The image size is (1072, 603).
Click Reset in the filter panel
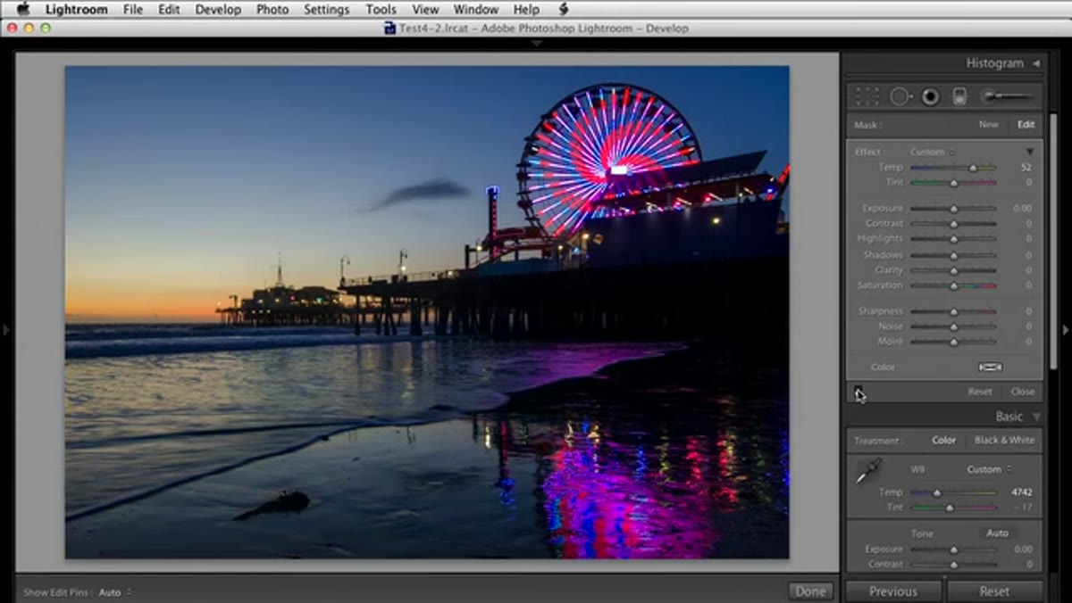(x=980, y=392)
